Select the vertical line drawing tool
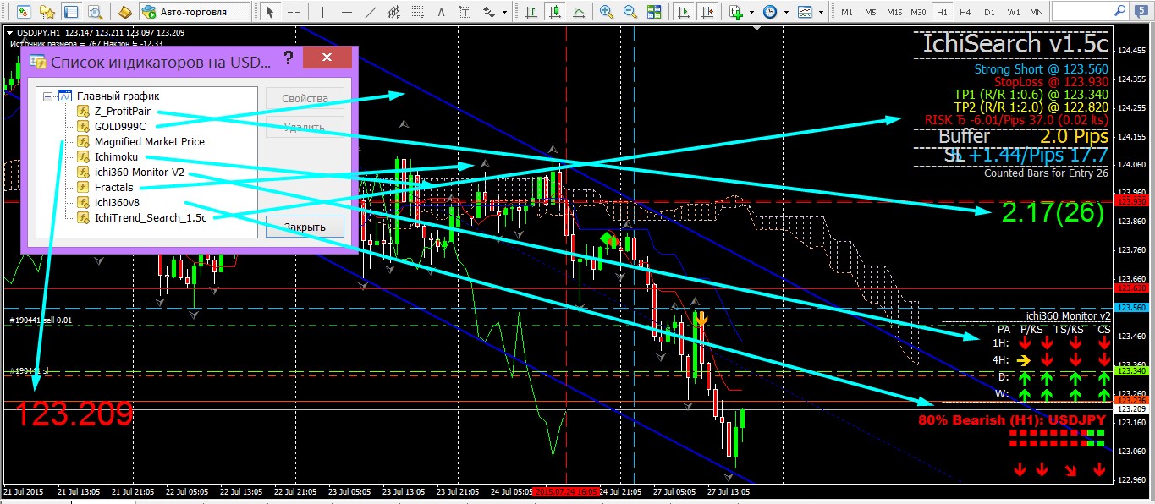The width and height of the screenshot is (1155, 504). tap(322, 12)
